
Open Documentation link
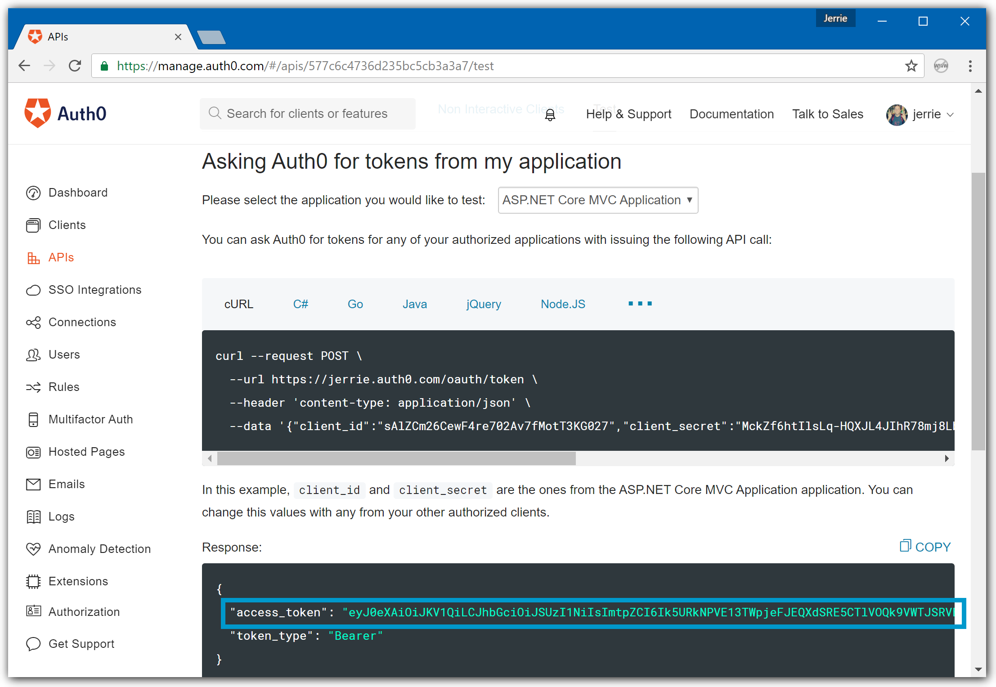(731, 114)
